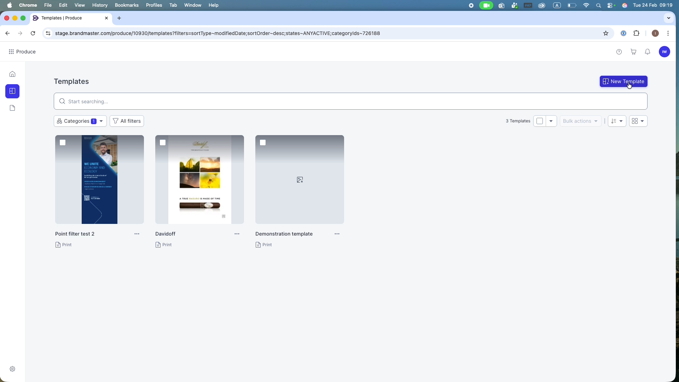Select the Demonstration template checkbox
This screenshot has height=382, width=679.
point(263,143)
